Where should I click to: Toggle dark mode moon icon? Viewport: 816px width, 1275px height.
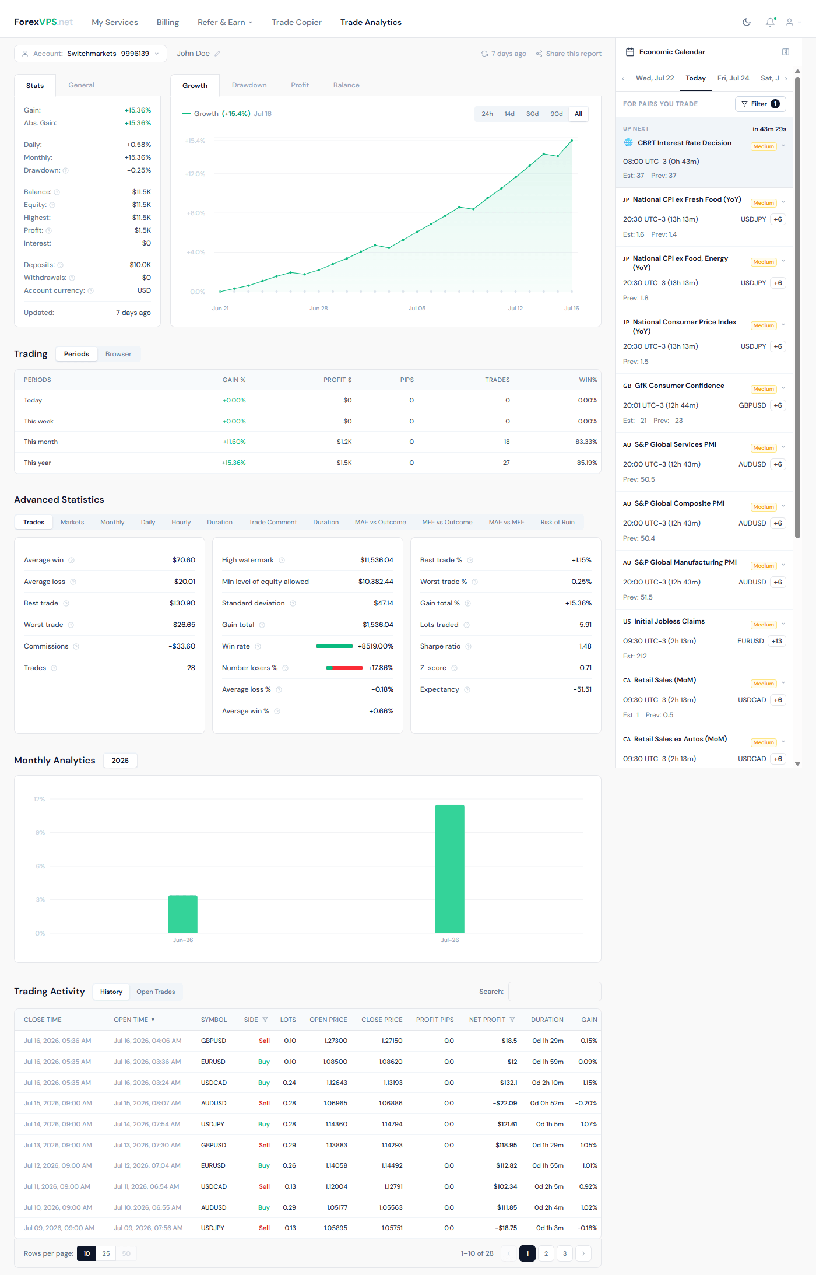[x=747, y=22]
